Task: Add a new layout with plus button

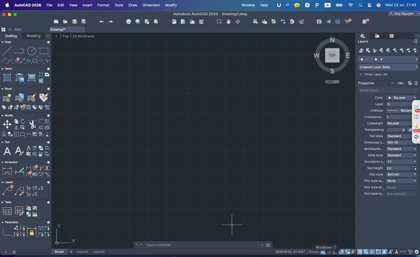Action: point(71,252)
